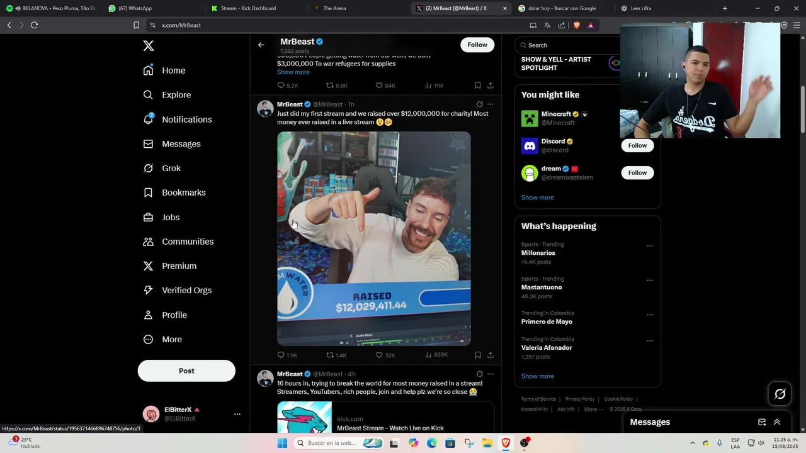Open the MrBeast raised $12,029,411.44 photo
Screen dimensions: 806x453
(x=374, y=238)
